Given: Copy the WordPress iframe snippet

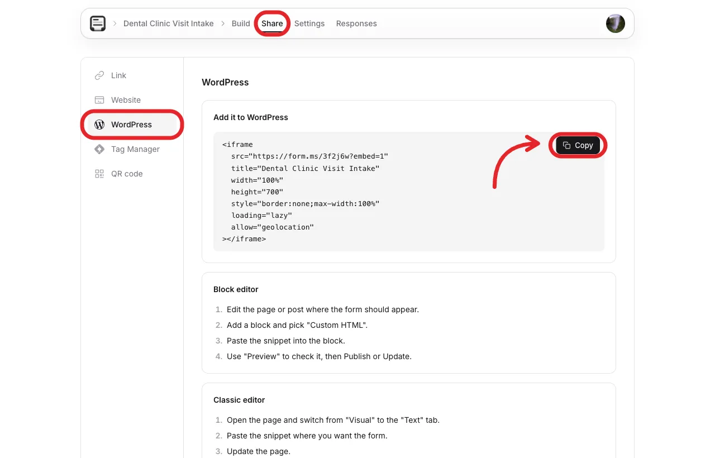Looking at the screenshot, I should (x=578, y=145).
